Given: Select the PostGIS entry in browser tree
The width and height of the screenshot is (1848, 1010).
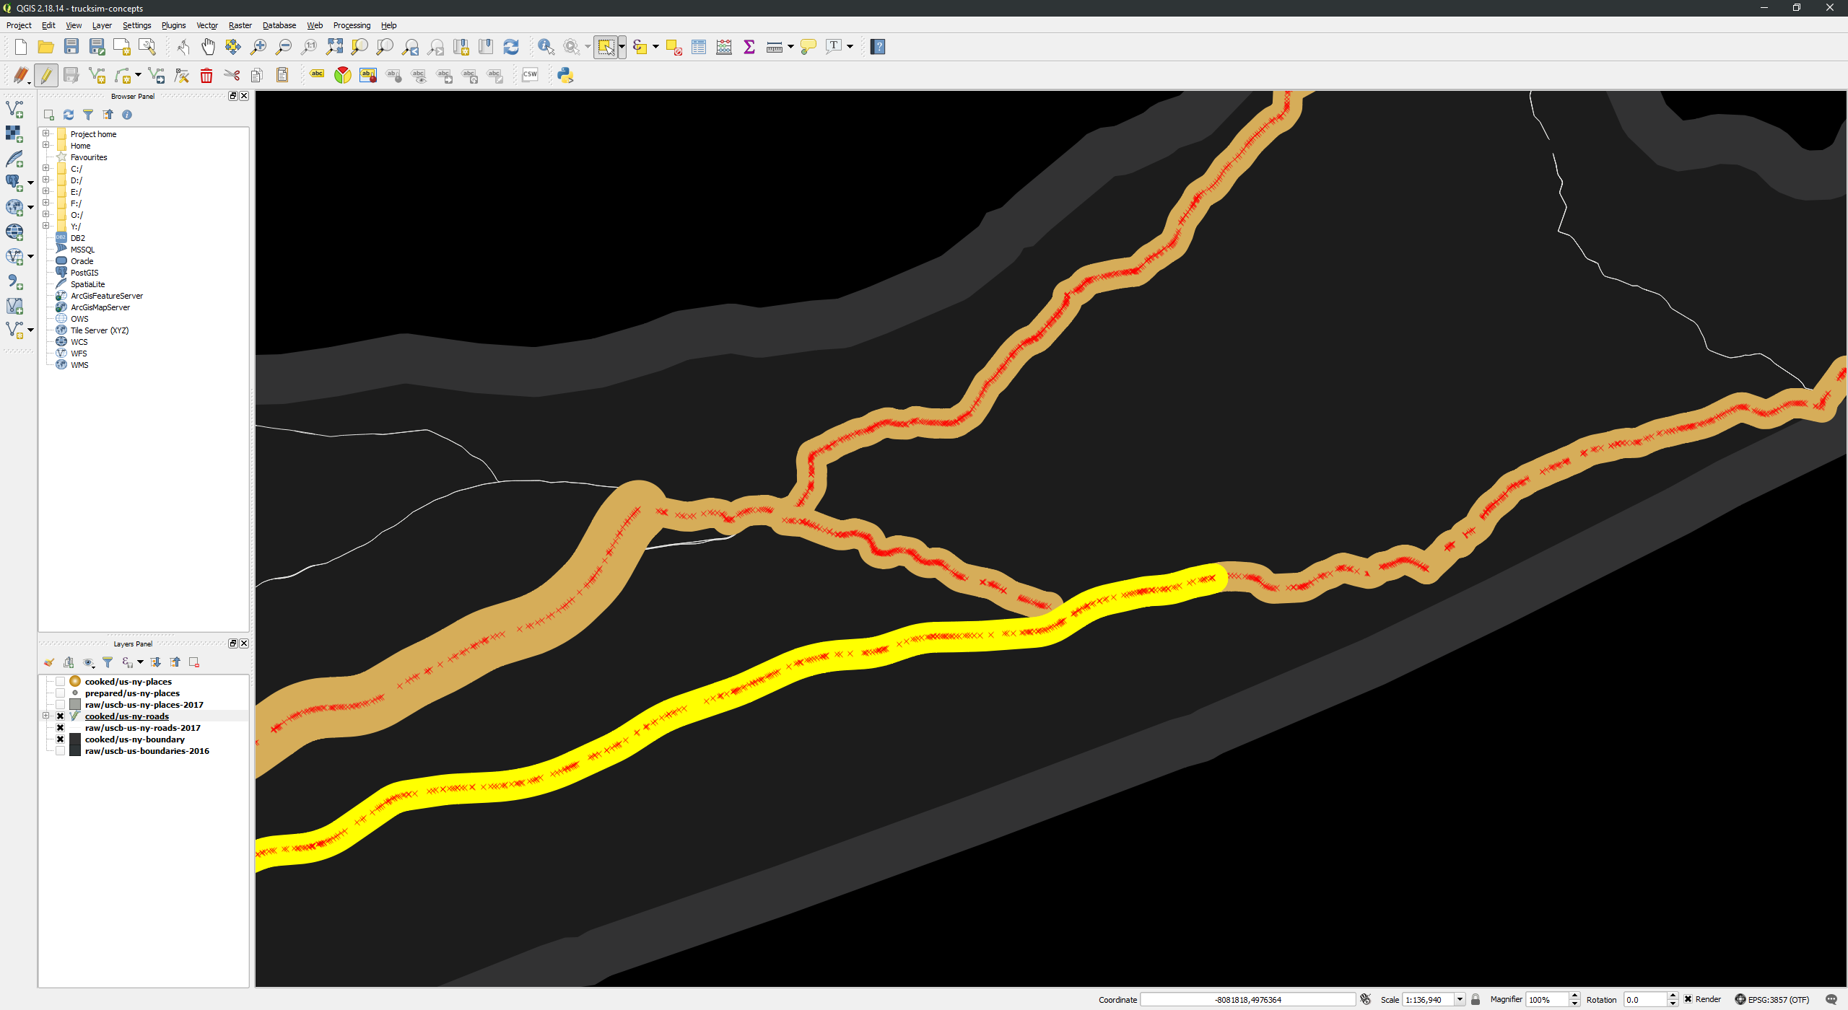Looking at the screenshot, I should coord(84,273).
